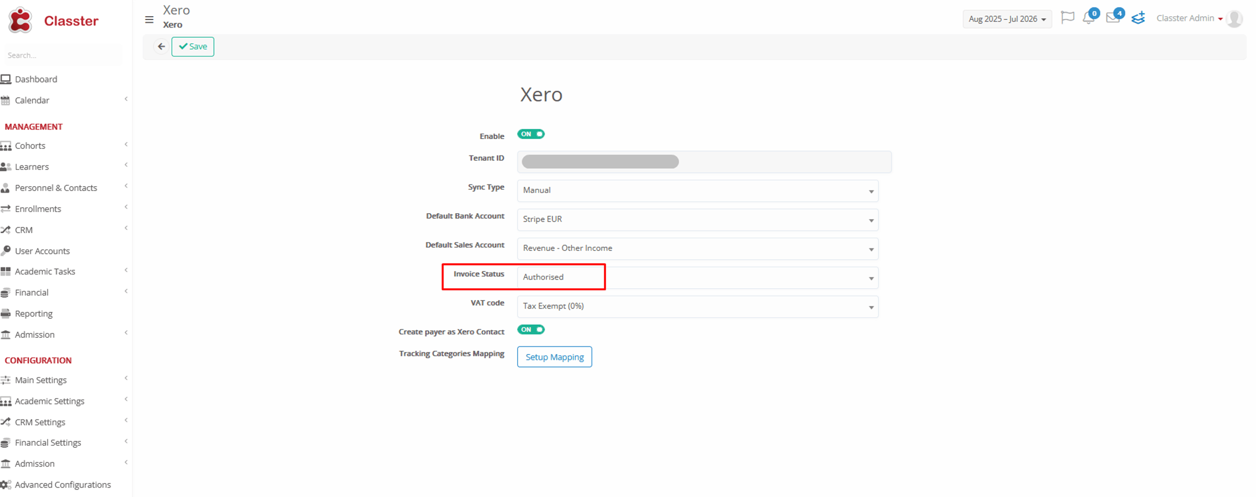The width and height of the screenshot is (1256, 497).
Task: Click the Enrollments label
Action: (38, 209)
